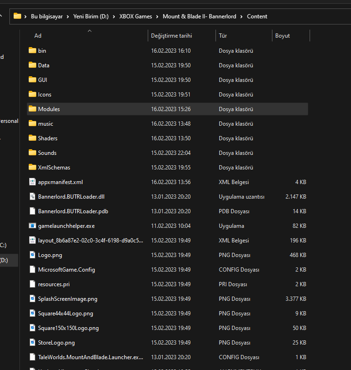Click the 2.147 KB size value
The image size is (351, 370).
[x=296, y=197]
